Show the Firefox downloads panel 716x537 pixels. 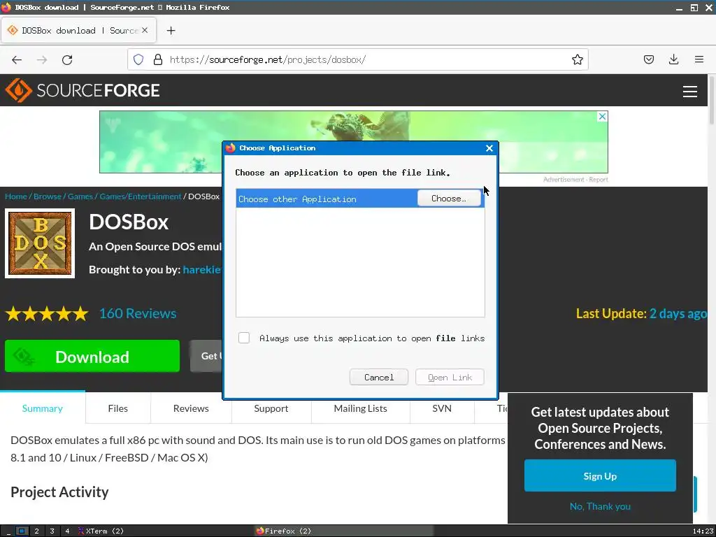pos(673,59)
